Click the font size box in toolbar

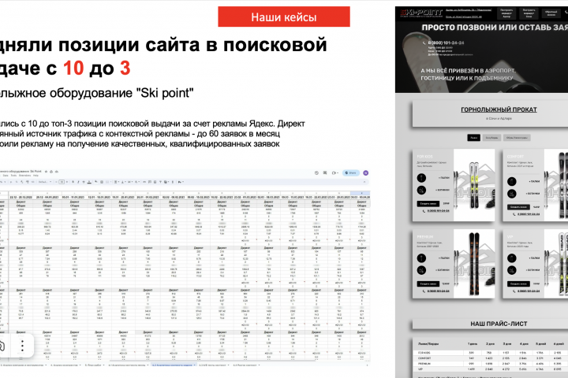pos(62,182)
